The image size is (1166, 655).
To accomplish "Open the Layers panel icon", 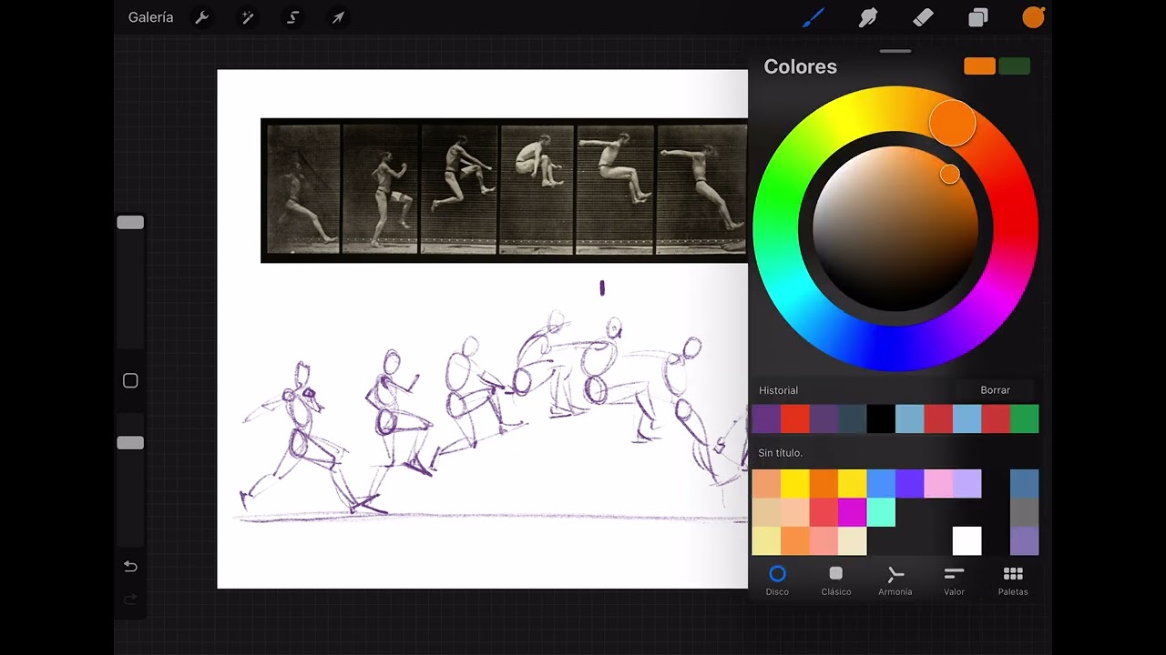I will point(978,17).
